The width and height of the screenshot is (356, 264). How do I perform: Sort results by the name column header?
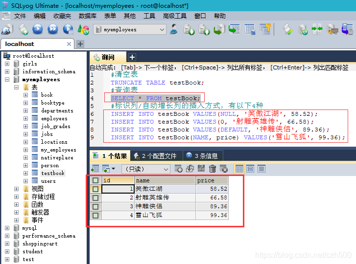(x=165, y=180)
